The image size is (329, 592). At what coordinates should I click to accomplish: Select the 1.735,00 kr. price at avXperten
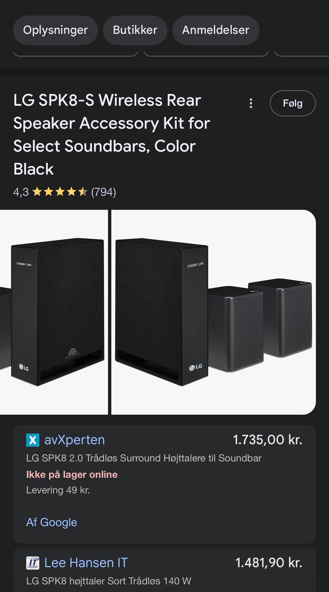coord(267,440)
